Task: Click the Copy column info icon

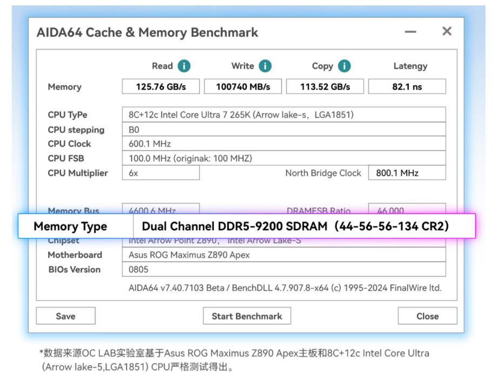Action: pos(344,66)
